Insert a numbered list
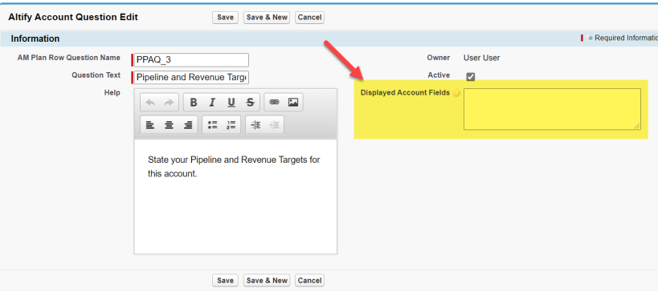The height and width of the screenshot is (292, 658). [231, 125]
